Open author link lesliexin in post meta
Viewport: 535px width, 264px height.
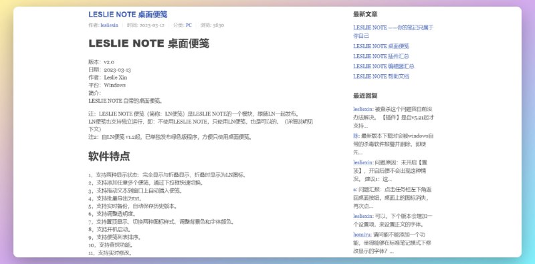pyautogui.click(x=109, y=25)
